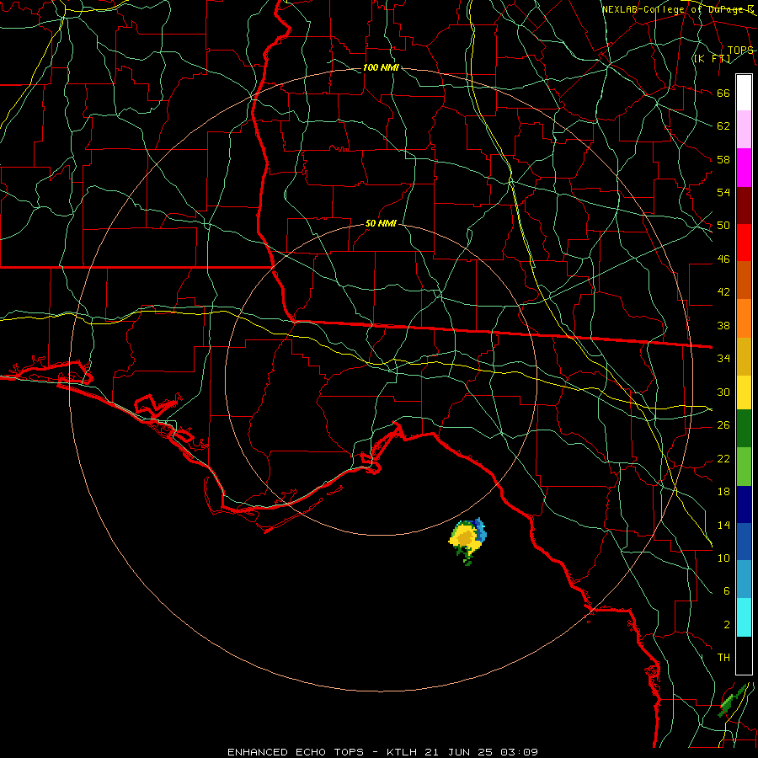The height and width of the screenshot is (758, 758).
Task: Click the legend value 62
Action: click(723, 126)
